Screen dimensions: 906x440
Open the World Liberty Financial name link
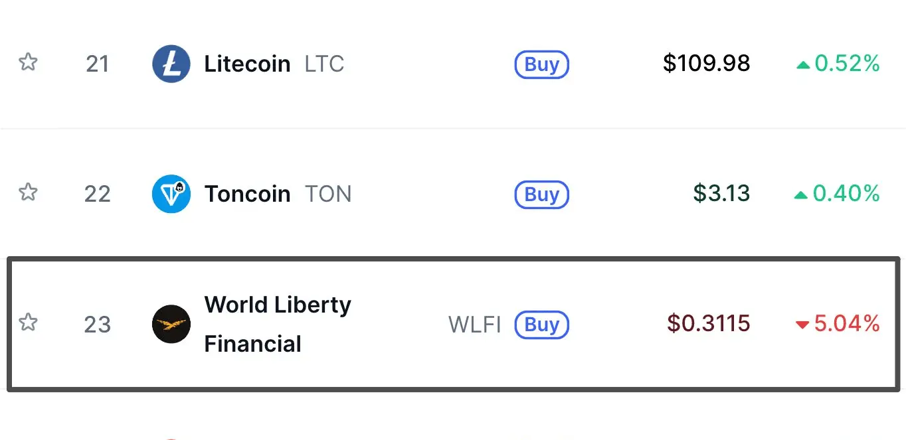pos(278,324)
